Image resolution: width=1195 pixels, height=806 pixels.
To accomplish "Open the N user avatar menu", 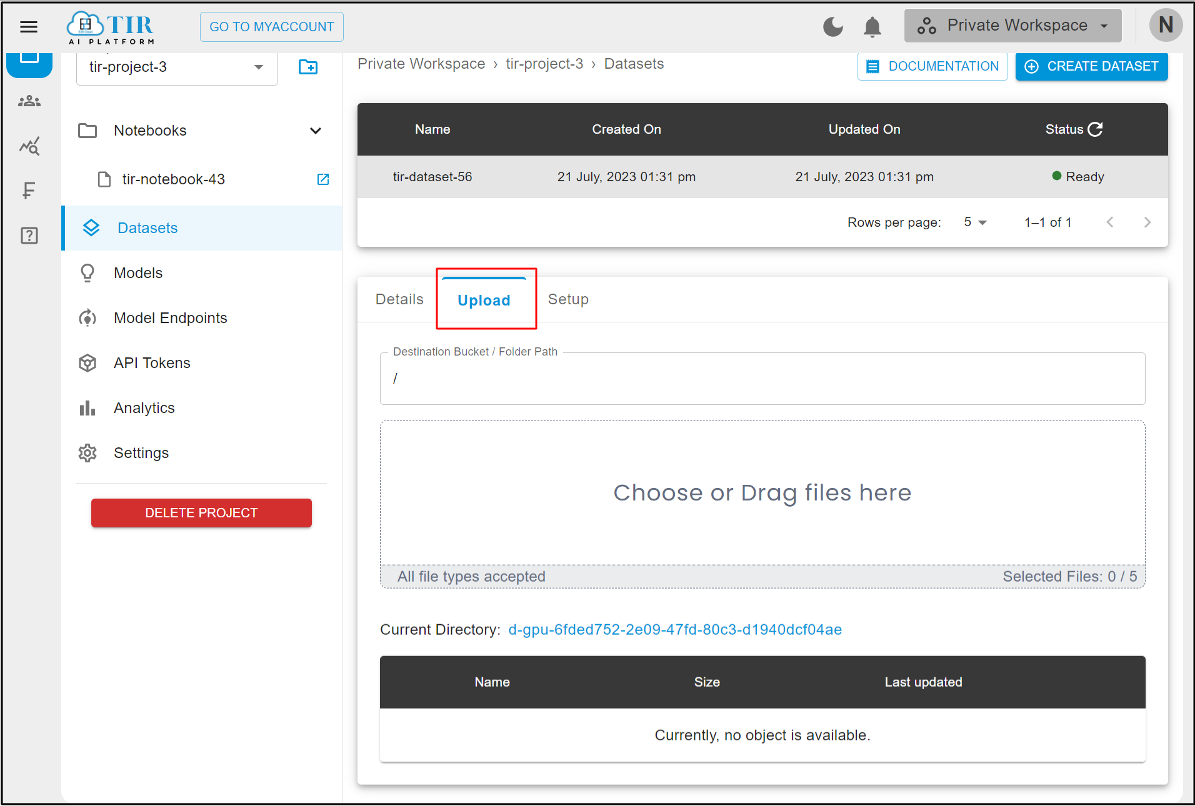I will tap(1166, 26).
